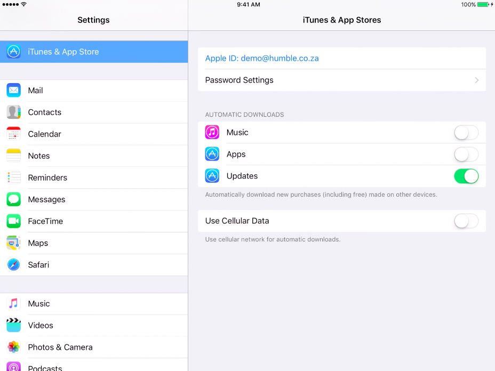Tap the pink Music icon under Automatic Downloads
Screen dimensions: 495x371
[x=212, y=132]
